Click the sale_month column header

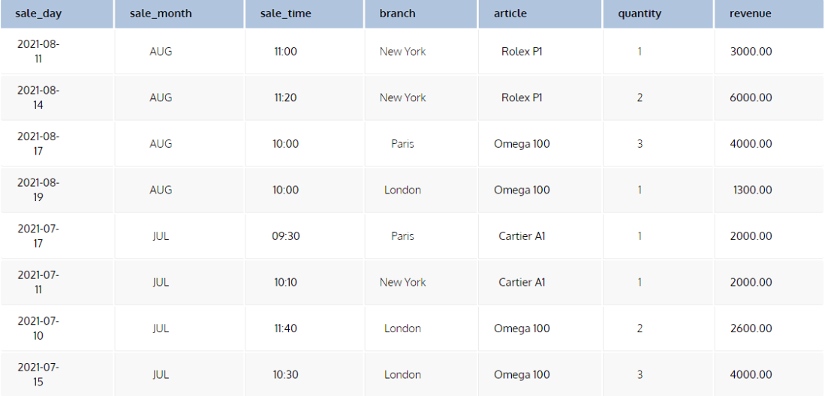(161, 13)
